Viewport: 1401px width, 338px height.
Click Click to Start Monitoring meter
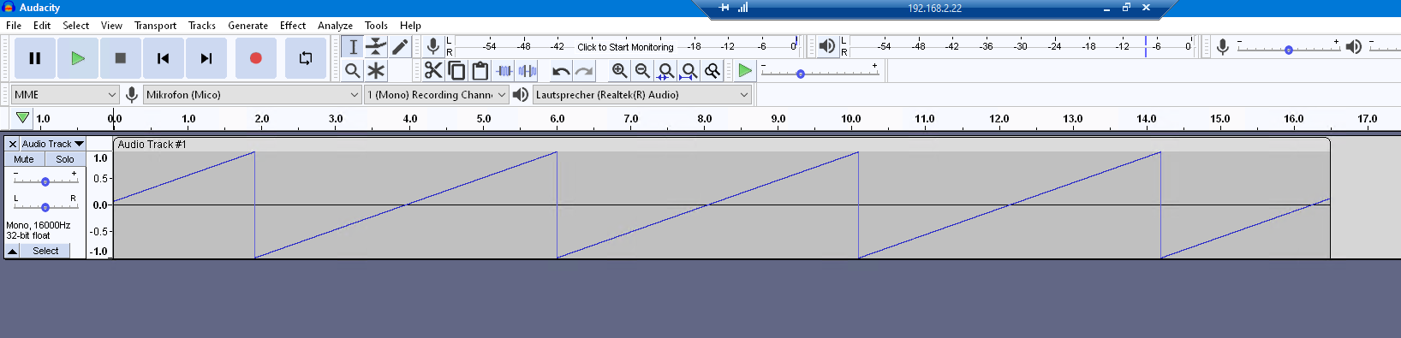[625, 47]
